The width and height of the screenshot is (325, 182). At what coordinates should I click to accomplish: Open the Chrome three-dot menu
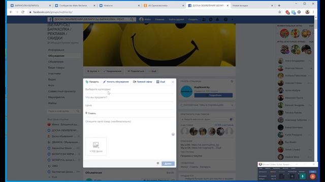313,12
